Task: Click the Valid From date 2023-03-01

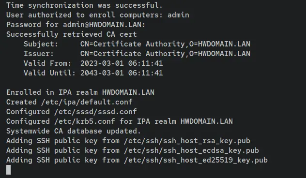Action: click(x=102, y=63)
